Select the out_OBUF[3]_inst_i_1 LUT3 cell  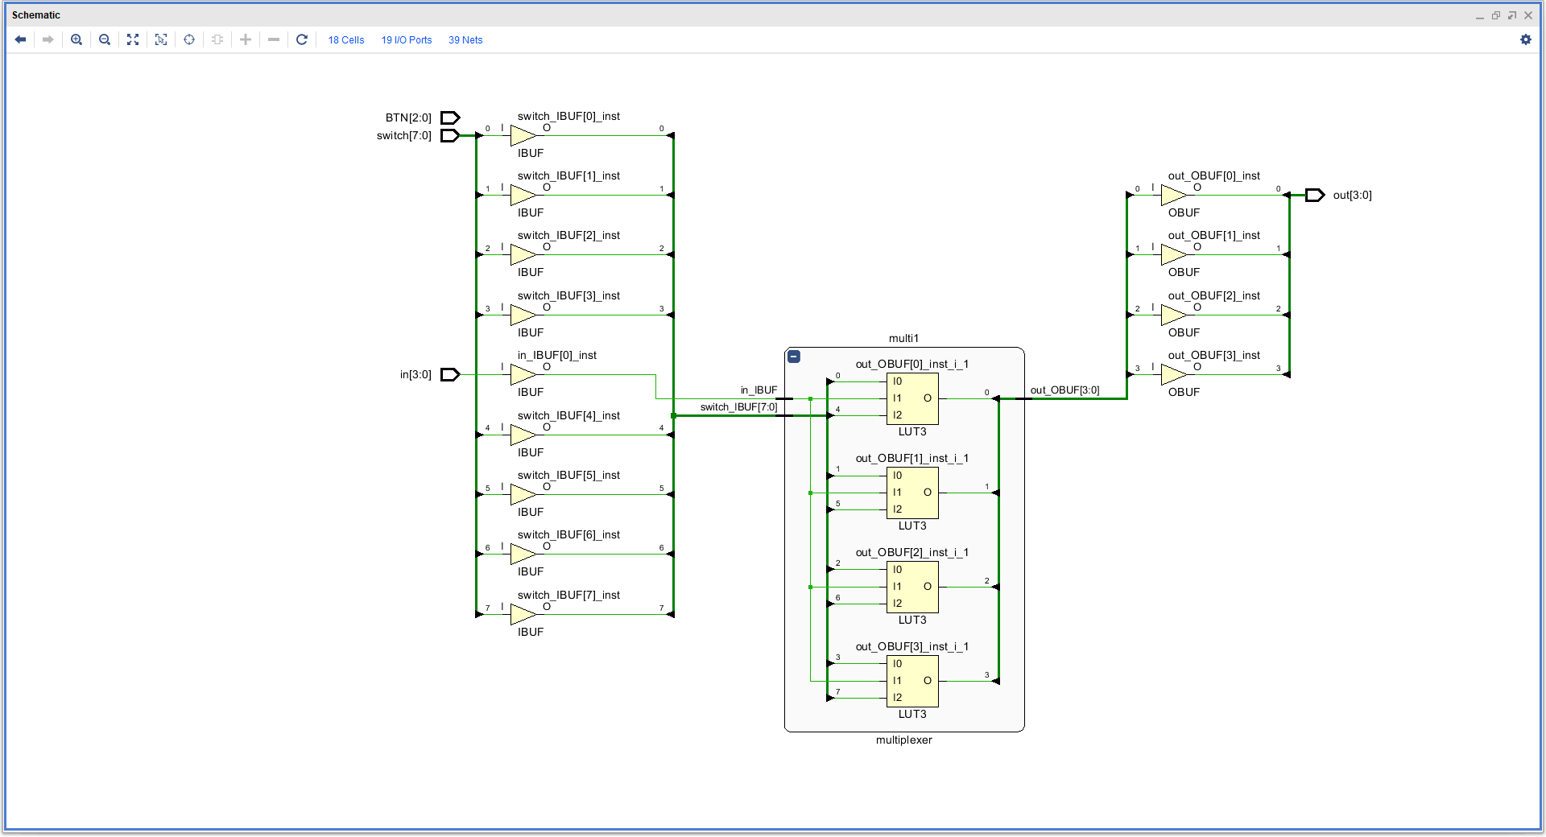pyautogui.click(x=912, y=681)
